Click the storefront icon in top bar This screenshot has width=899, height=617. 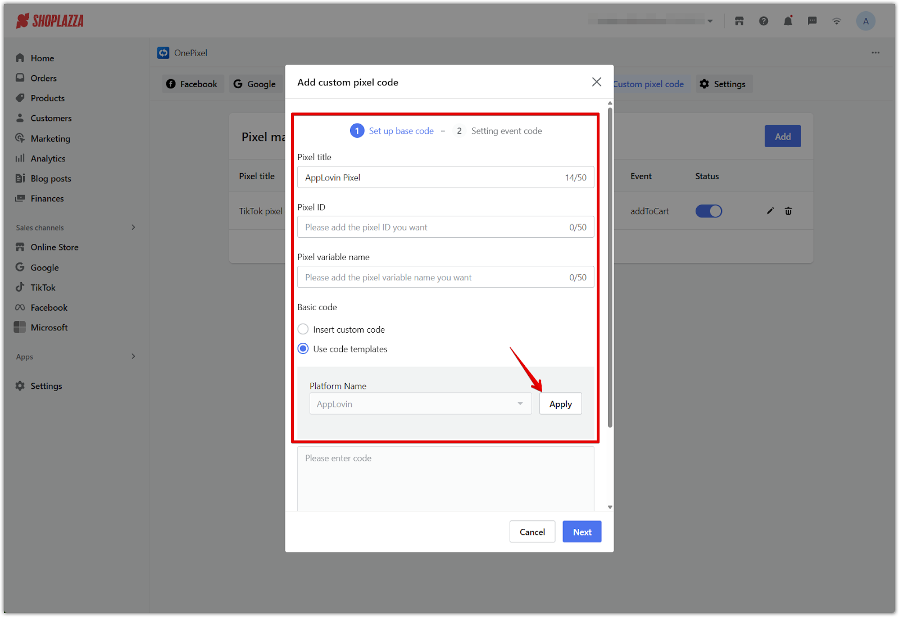[739, 21]
